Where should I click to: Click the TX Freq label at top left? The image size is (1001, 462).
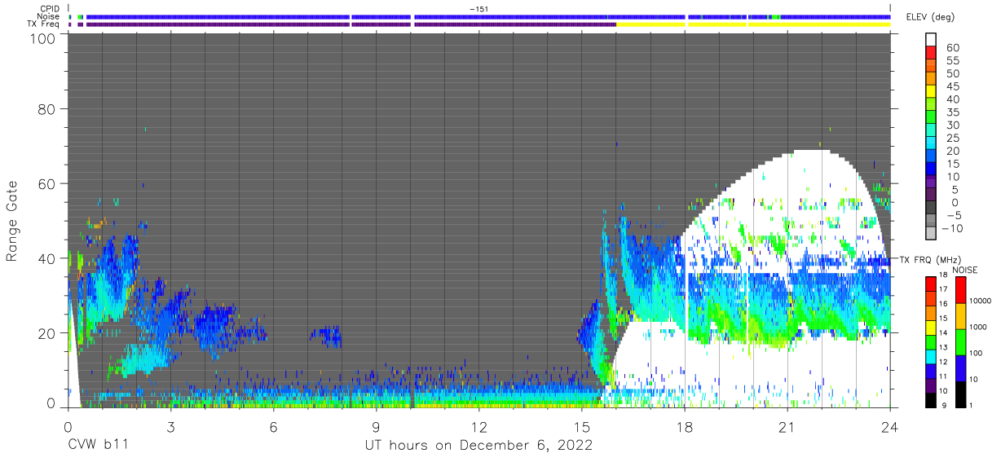[x=44, y=24]
